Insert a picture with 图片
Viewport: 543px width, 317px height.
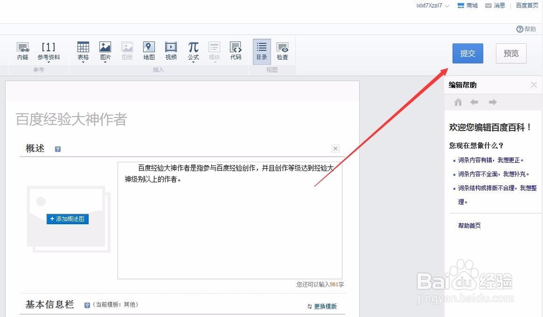[x=105, y=51]
